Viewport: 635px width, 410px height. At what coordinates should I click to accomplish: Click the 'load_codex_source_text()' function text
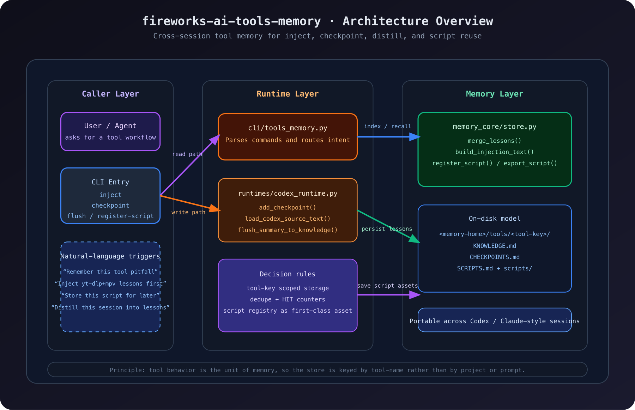(x=288, y=219)
